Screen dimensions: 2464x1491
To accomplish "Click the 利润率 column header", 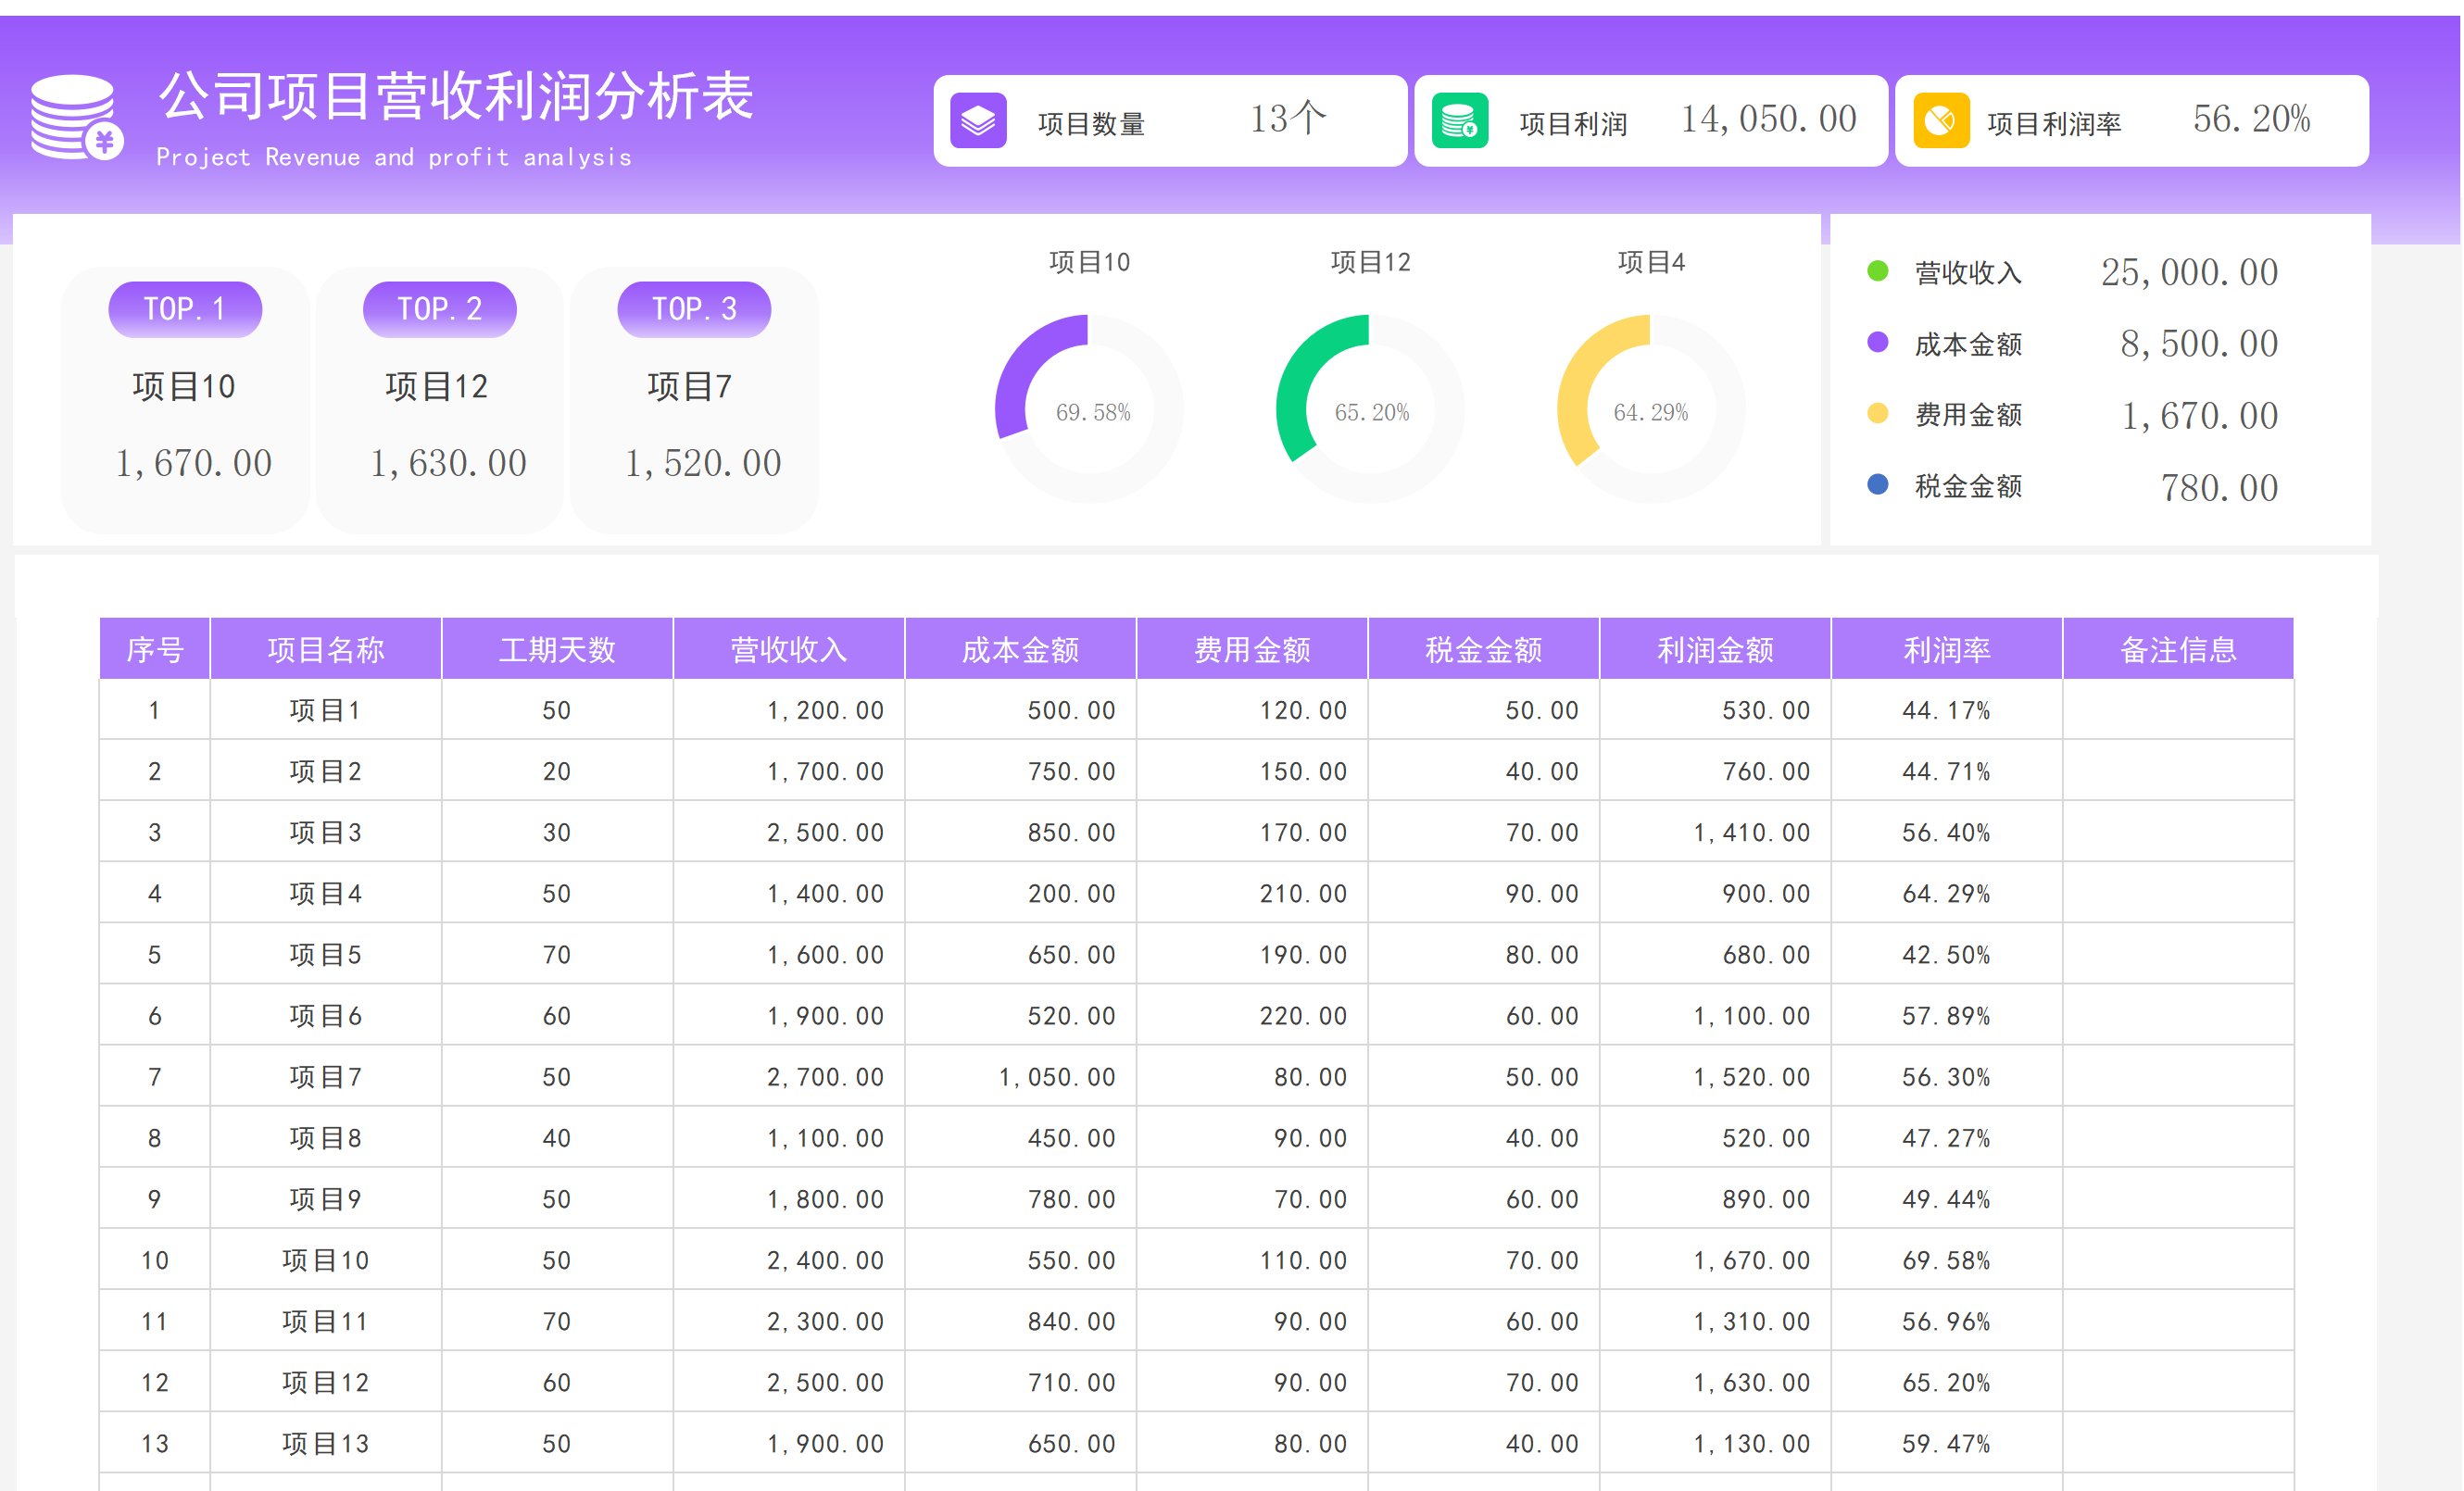I will pyautogui.click(x=1946, y=650).
